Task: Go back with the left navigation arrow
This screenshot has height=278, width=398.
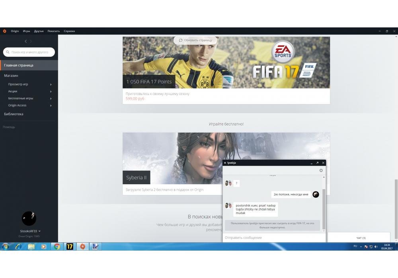Action: coord(25,41)
